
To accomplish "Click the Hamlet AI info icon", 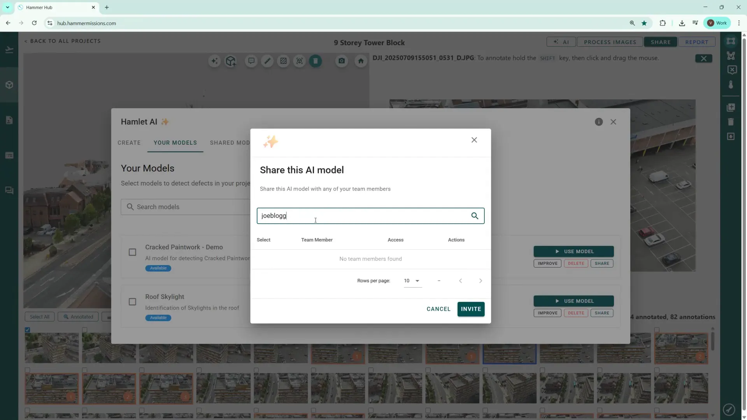I will coord(599,122).
